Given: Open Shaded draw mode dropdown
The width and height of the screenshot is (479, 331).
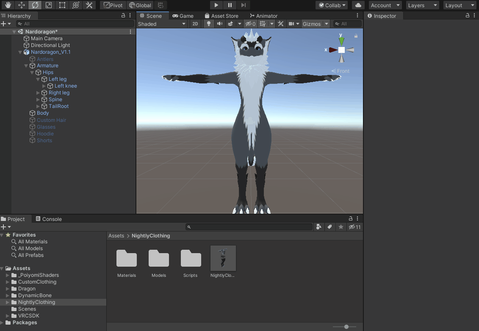Looking at the screenshot, I should (162, 24).
